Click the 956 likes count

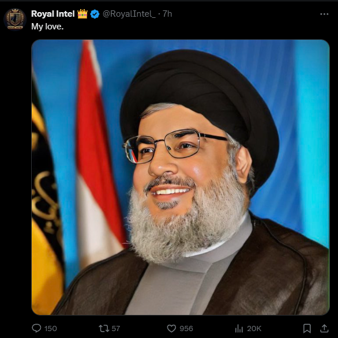coord(186,329)
